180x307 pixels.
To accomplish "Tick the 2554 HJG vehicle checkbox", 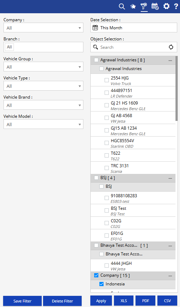I will pyautogui.click(x=107, y=80).
